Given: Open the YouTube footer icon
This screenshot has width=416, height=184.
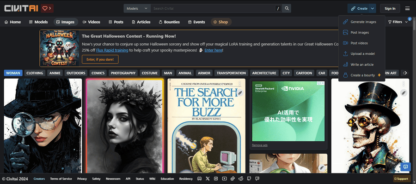Looking at the screenshot, I should coord(224,179).
